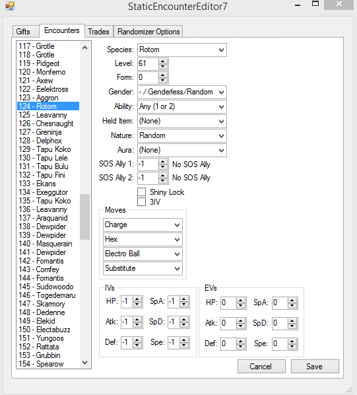The width and height of the screenshot is (357, 395).
Task: Open the Species dropdown showing Rotom
Action: click(182, 50)
